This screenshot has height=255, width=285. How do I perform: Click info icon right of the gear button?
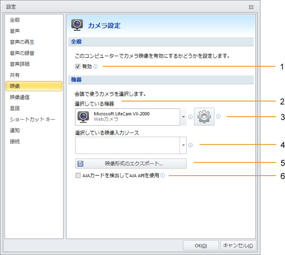pyautogui.click(x=218, y=116)
